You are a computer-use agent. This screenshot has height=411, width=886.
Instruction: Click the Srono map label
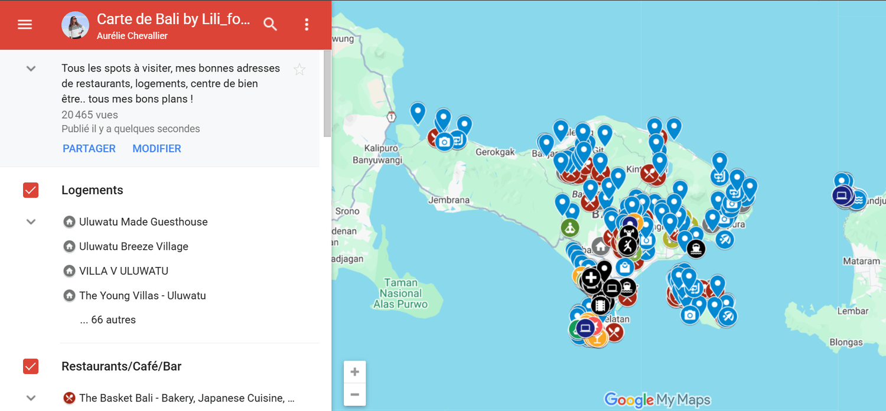click(347, 211)
